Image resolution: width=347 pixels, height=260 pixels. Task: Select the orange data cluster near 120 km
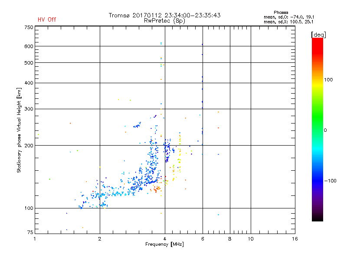(157, 188)
